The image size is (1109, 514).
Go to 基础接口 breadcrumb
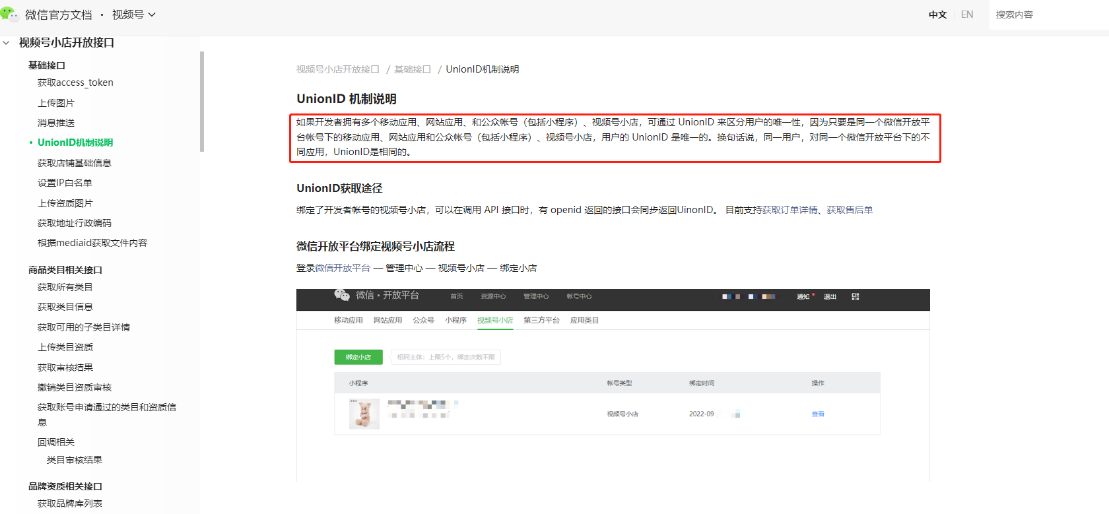pos(413,69)
